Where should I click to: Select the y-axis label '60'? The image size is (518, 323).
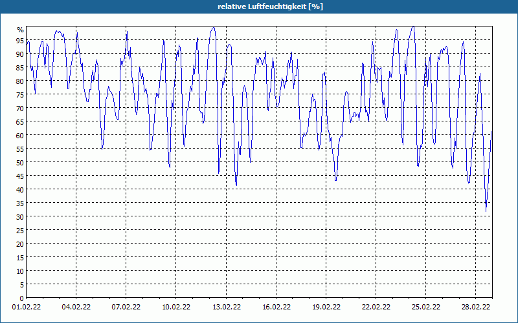[x=20, y=136]
